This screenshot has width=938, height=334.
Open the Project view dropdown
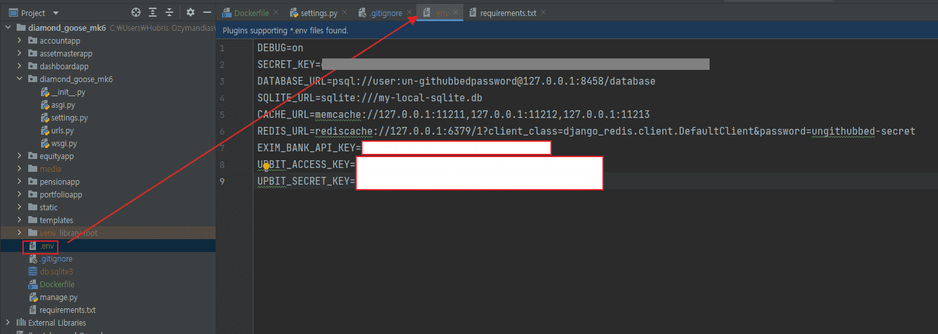coord(56,13)
